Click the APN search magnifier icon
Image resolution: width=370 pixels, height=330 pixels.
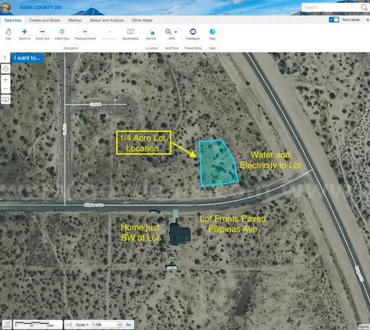pos(168,32)
